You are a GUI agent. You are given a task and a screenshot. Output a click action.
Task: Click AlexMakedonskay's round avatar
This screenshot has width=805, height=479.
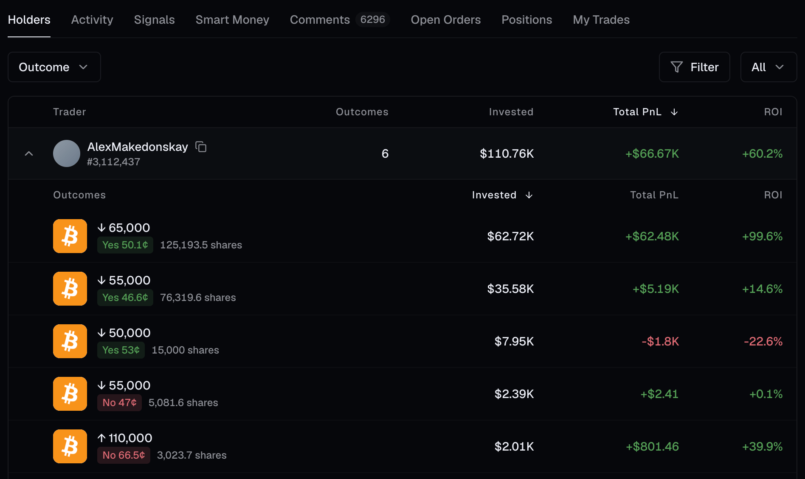(x=67, y=153)
